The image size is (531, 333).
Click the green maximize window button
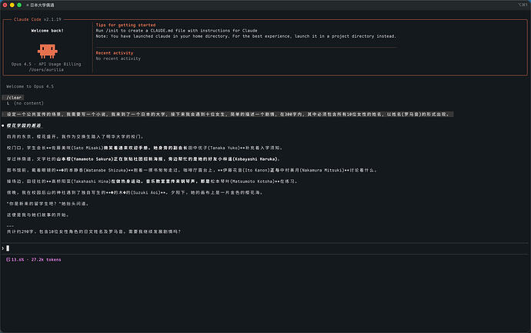(19, 5)
